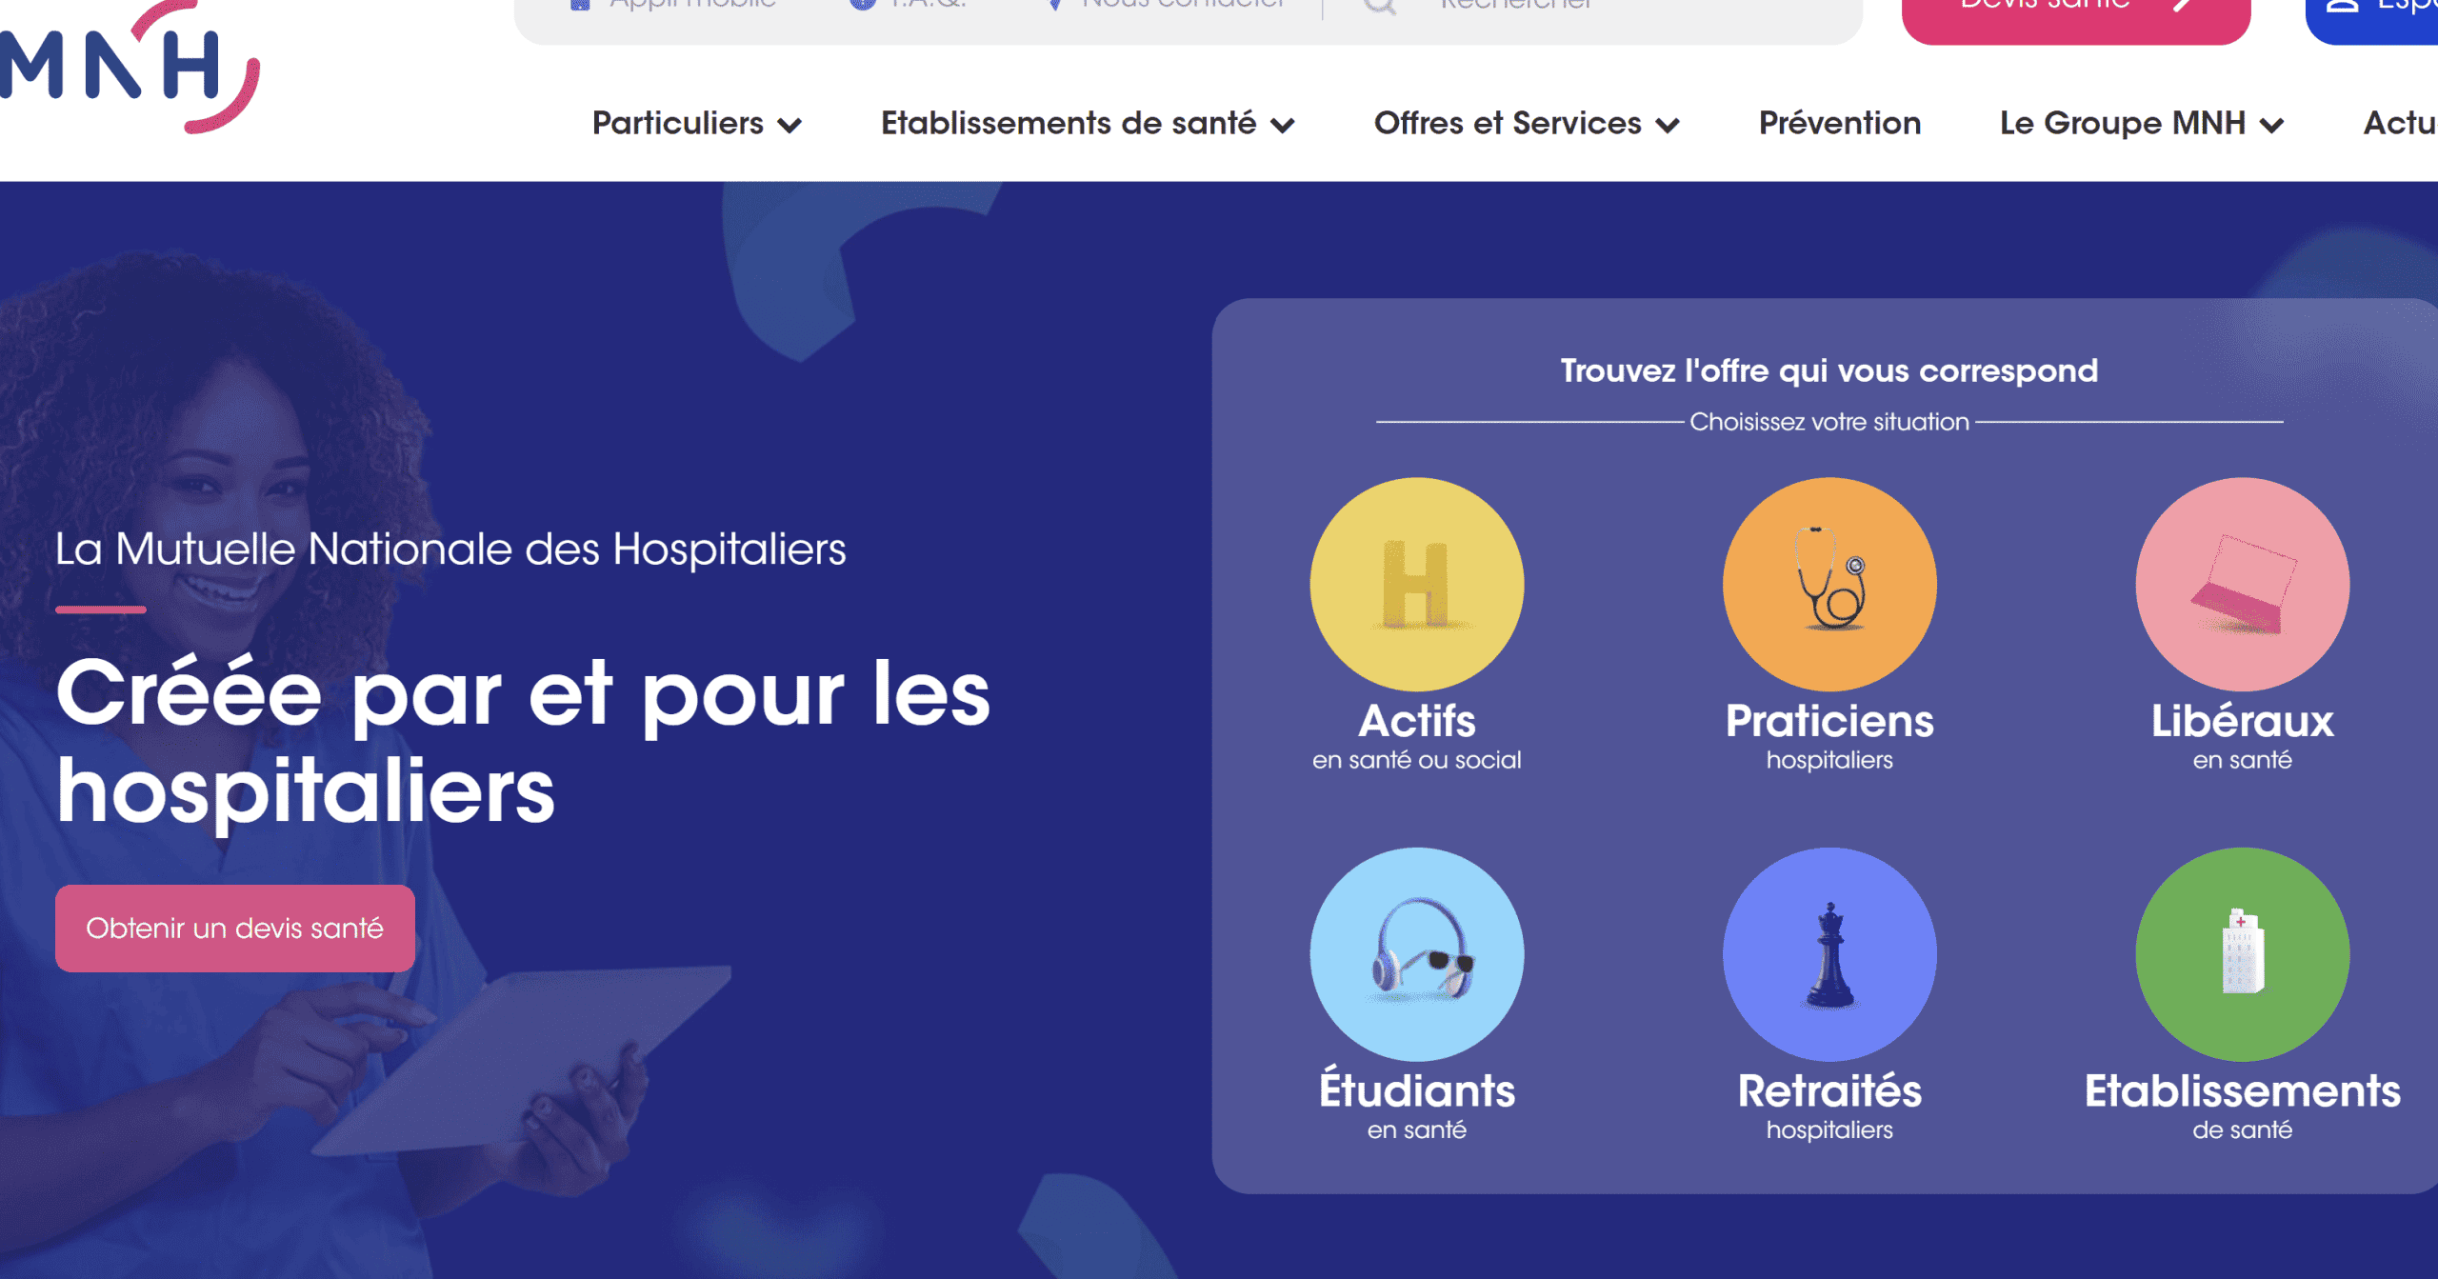The width and height of the screenshot is (2438, 1279).
Task: Open Praticiens hospitaliers link
Action: (1829, 735)
